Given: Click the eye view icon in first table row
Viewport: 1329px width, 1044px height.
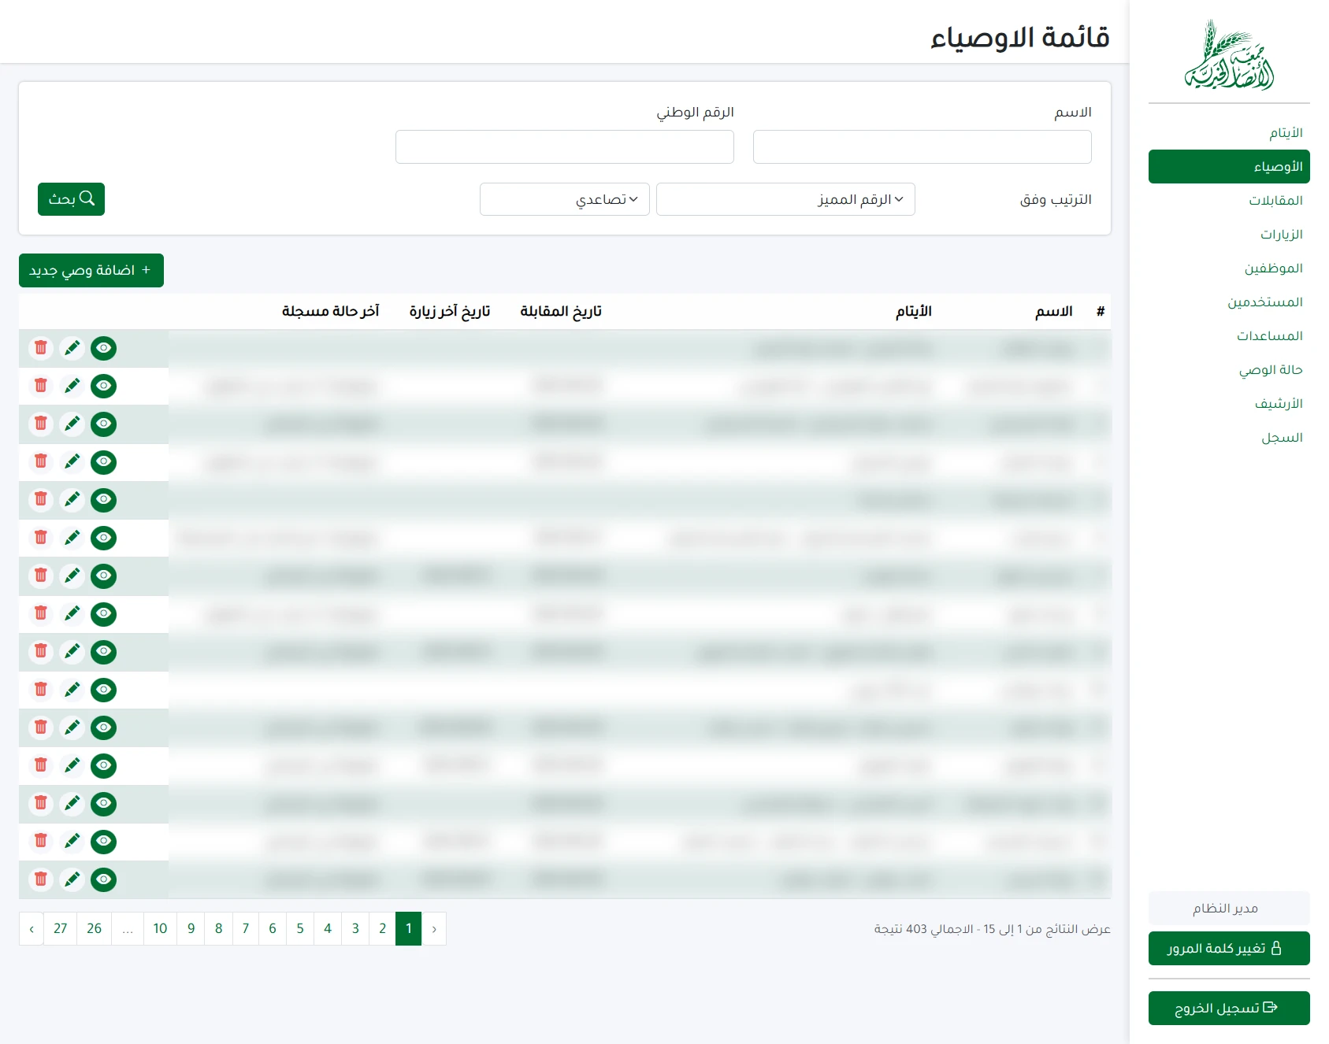Looking at the screenshot, I should click(x=103, y=348).
